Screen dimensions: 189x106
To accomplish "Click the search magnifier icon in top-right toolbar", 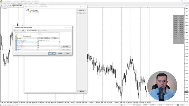I will 184,6.
